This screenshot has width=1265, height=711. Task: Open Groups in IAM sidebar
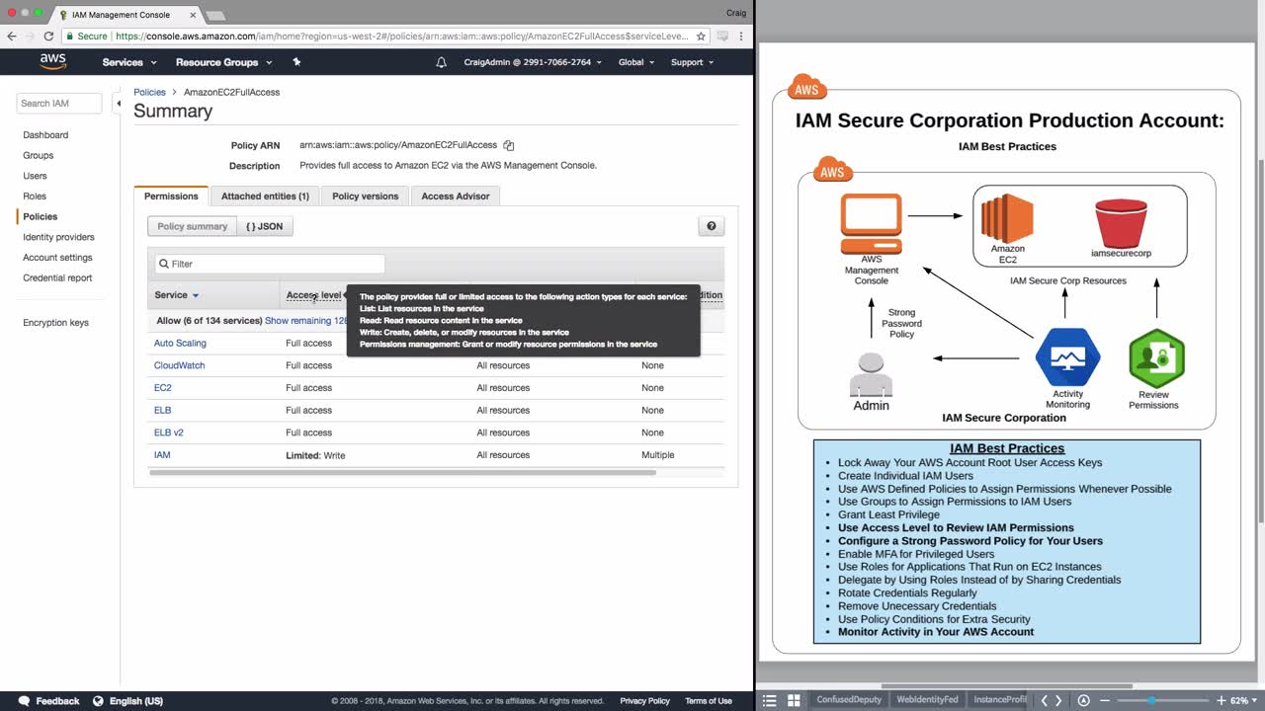pyautogui.click(x=39, y=156)
